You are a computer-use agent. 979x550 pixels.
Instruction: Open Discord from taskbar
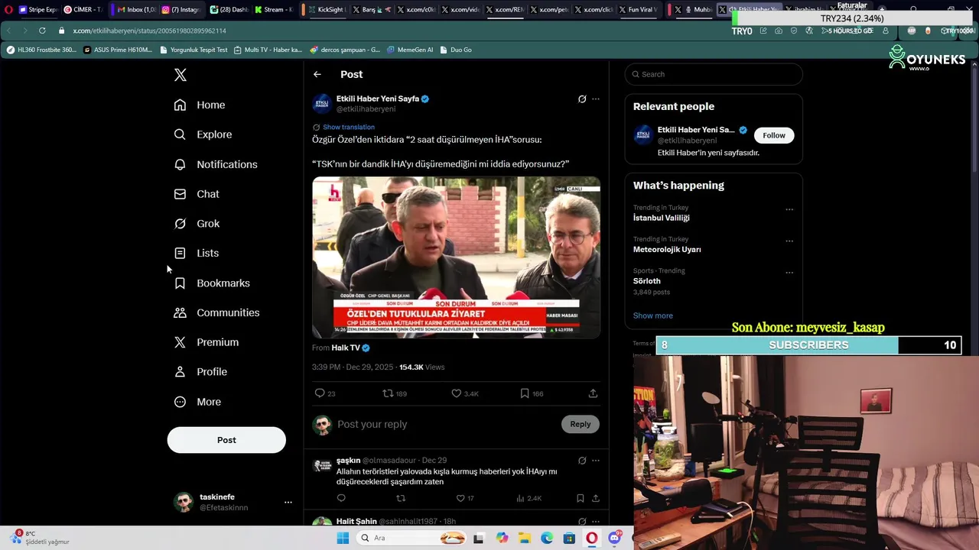click(615, 539)
